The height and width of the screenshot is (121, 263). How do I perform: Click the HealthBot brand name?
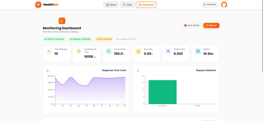(x=51, y=5)
